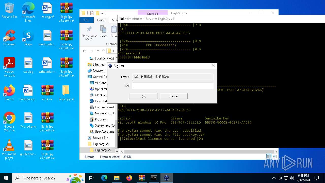Viewport: 325px width, 183px height.
Task: Select the enterprisep... Word document
Action: (28, 93)
